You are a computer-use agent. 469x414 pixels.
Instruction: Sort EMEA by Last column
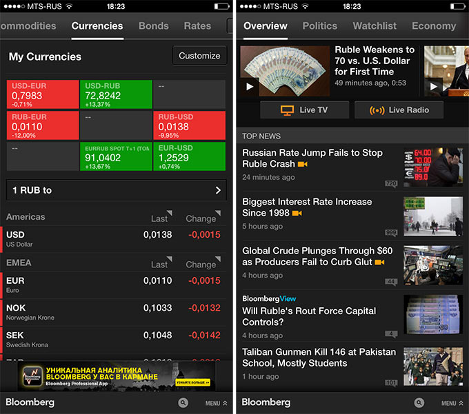click(161, 263)
